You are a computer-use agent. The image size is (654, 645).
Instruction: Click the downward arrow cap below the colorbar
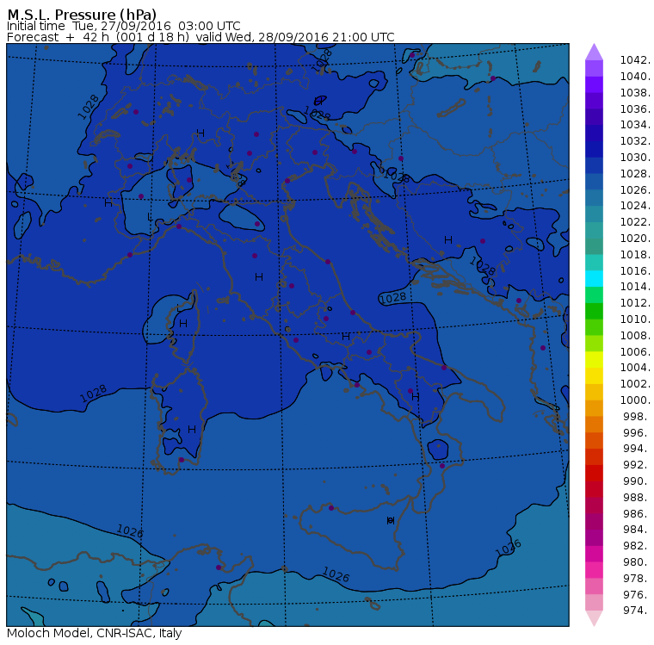[x=594, y=618]
